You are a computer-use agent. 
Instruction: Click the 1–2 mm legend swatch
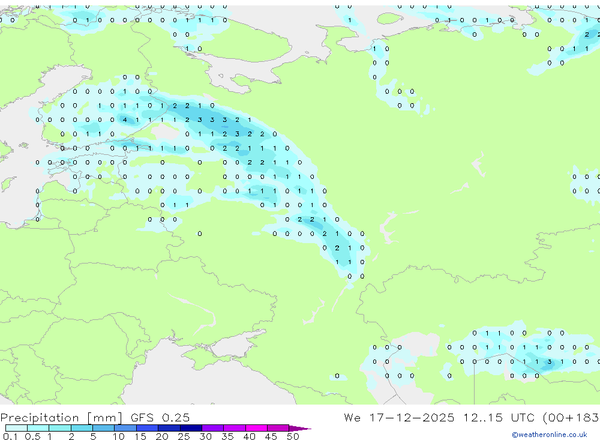click(x=60, y=428)
